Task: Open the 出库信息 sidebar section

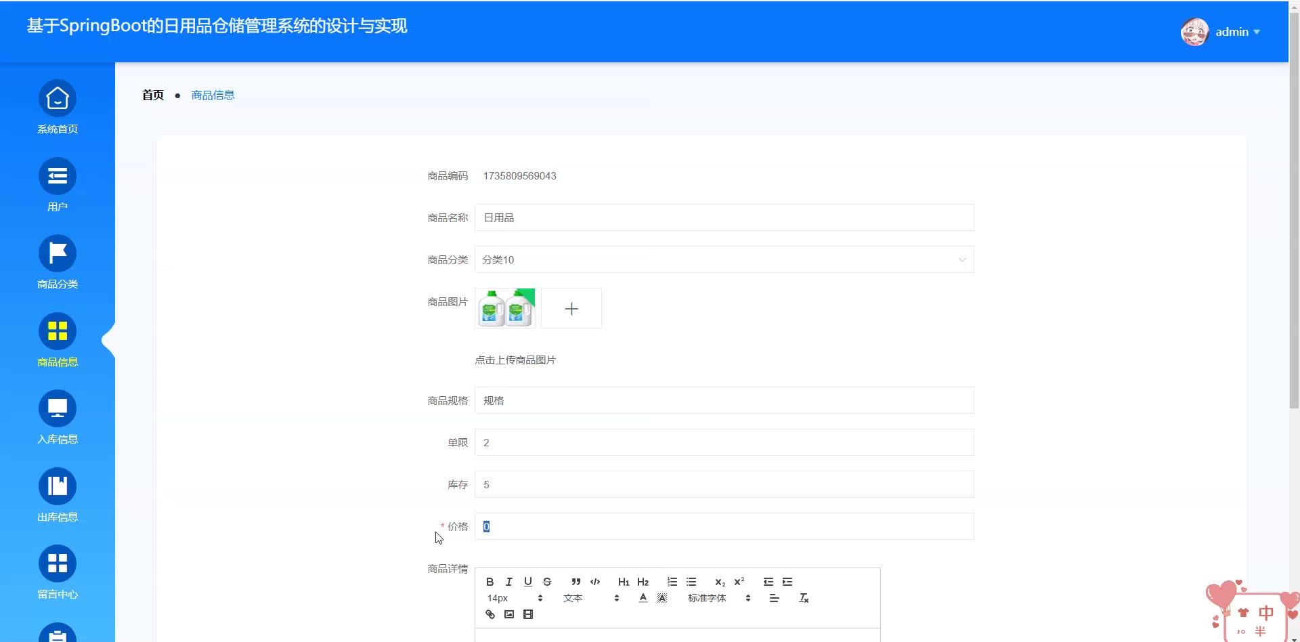Action: click(58, 496)
